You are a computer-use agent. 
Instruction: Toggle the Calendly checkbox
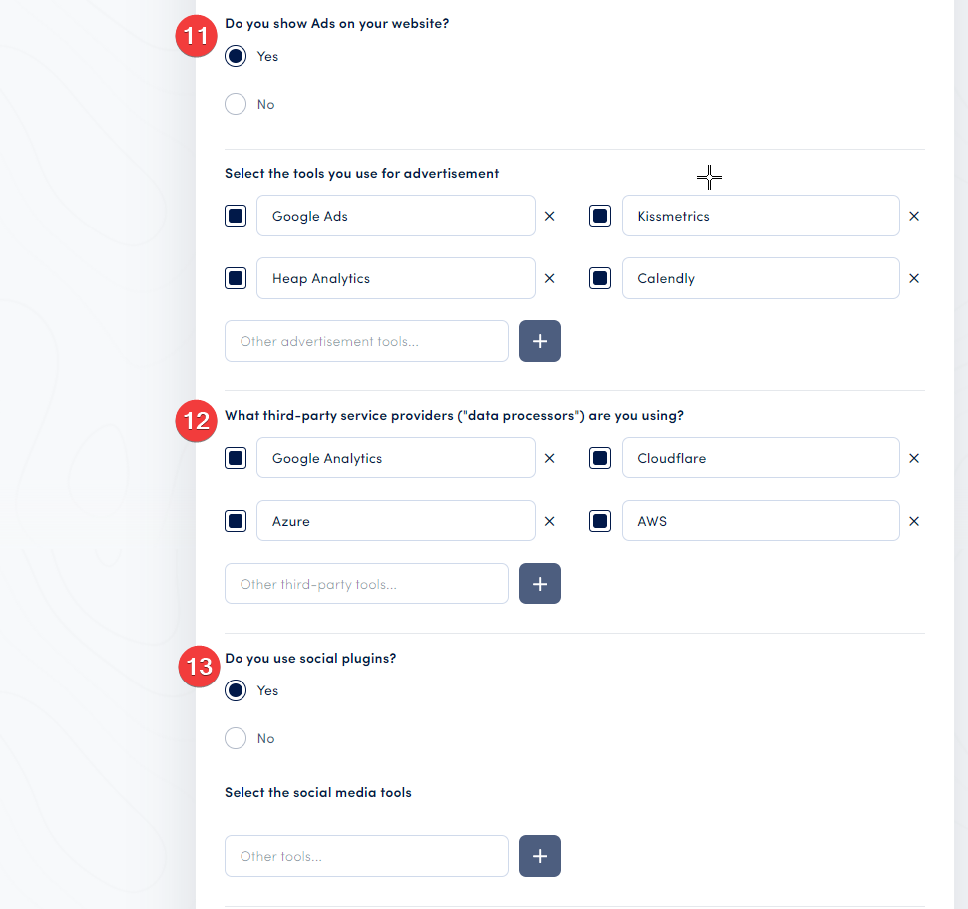[x=600, y=278]
